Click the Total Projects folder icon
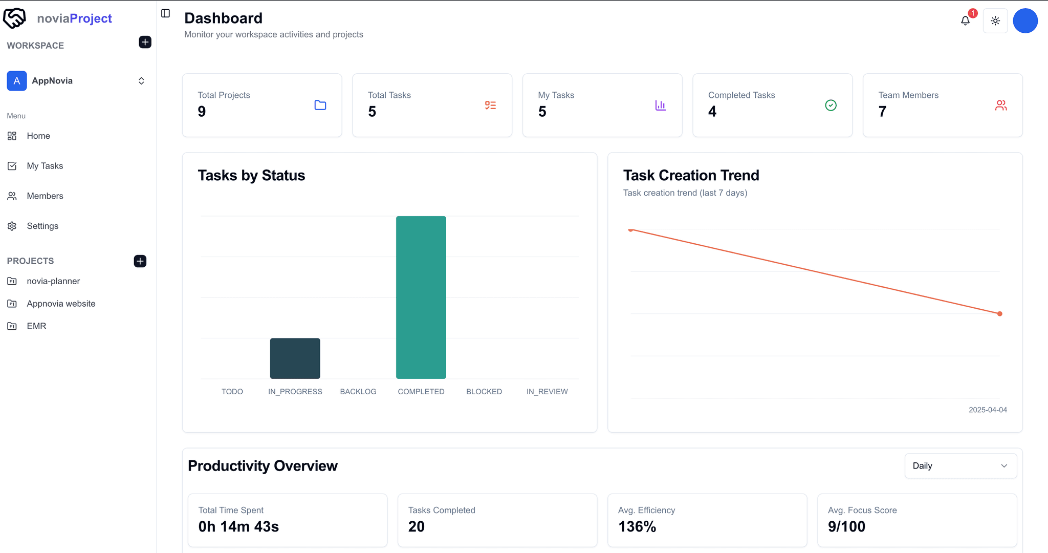1048x553 pixels. tap(320, 105)
